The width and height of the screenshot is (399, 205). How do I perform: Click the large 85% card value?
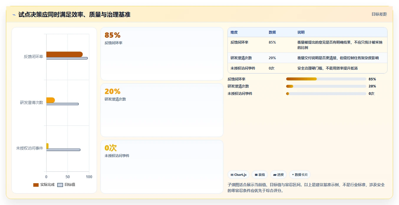point(113,35)
